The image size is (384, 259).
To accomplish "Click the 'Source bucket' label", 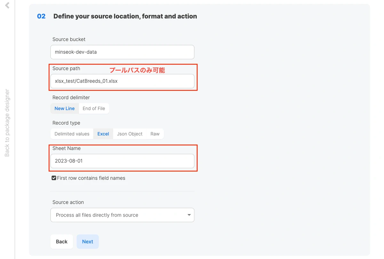I will (x=69, y=39).
